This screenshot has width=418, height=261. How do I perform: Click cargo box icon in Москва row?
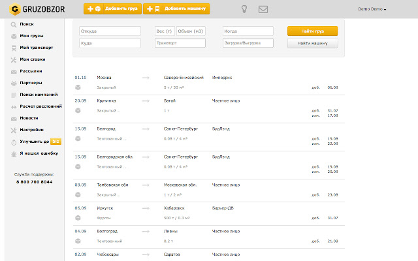[x=78, y=87]
